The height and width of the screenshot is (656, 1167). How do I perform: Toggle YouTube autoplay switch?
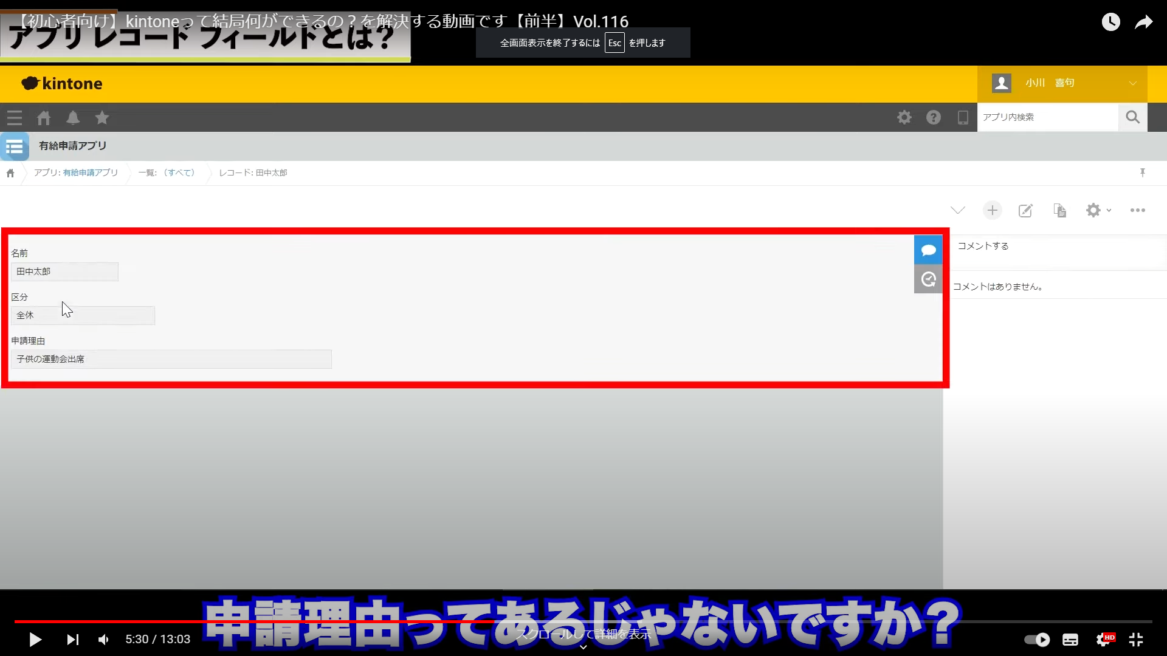1037,639
